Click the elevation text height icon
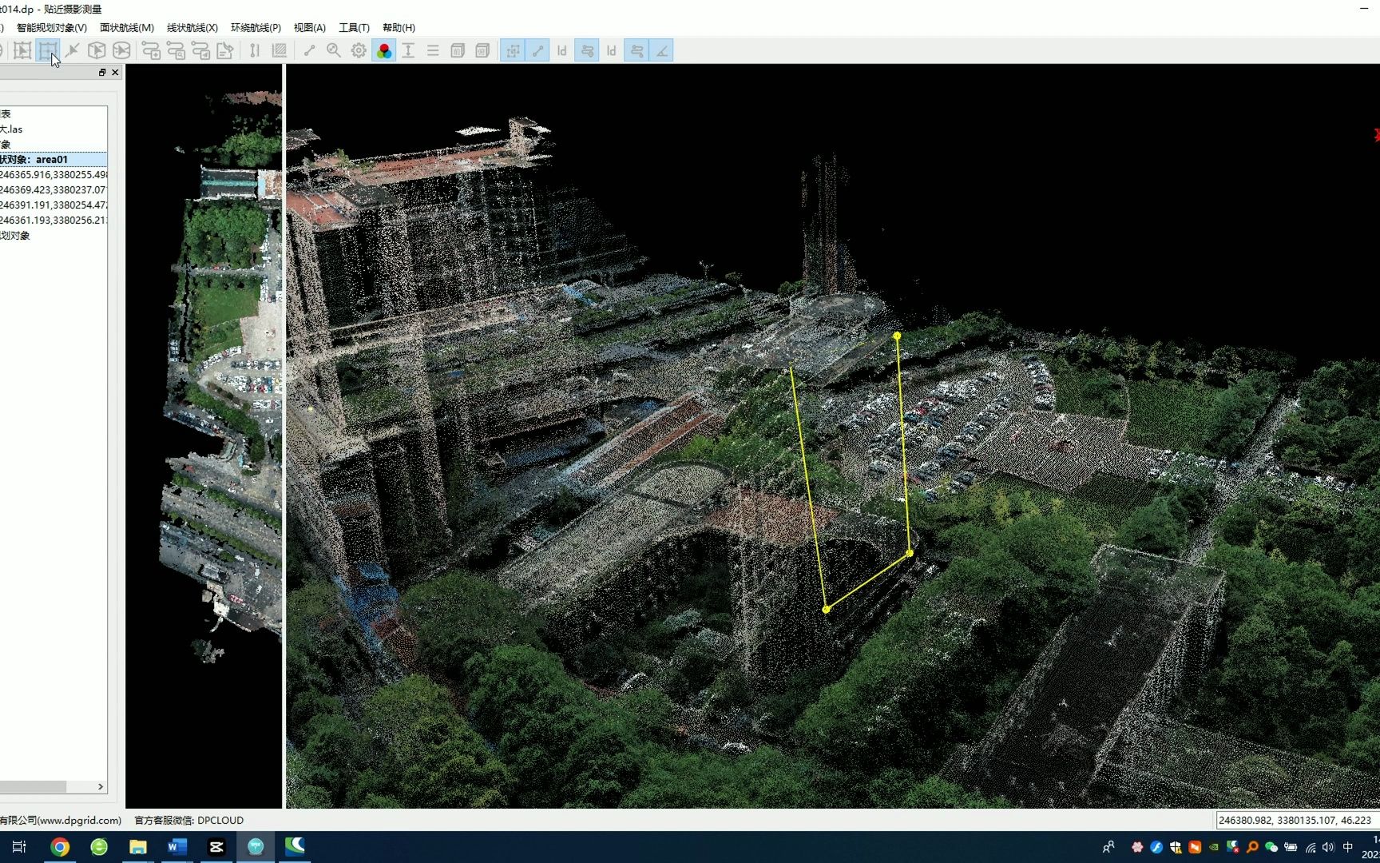This screenshot has width=1380, height=863. tap(408, 50)
